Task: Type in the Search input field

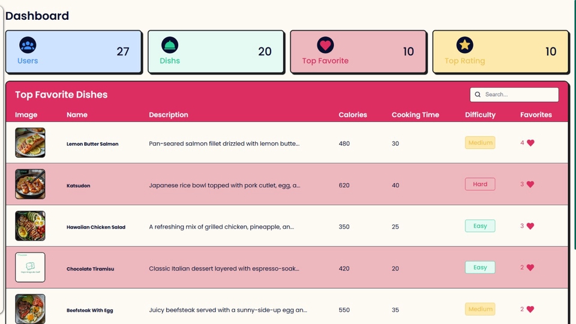Action: [x=520, y=95]
